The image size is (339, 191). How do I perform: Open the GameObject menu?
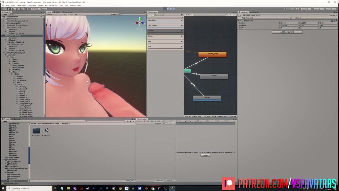click(21, 5)
